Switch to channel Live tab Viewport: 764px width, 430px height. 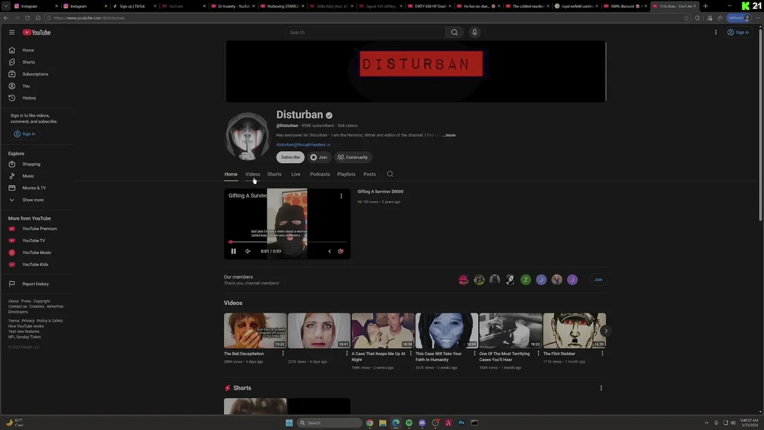click(x=295, y=174)
